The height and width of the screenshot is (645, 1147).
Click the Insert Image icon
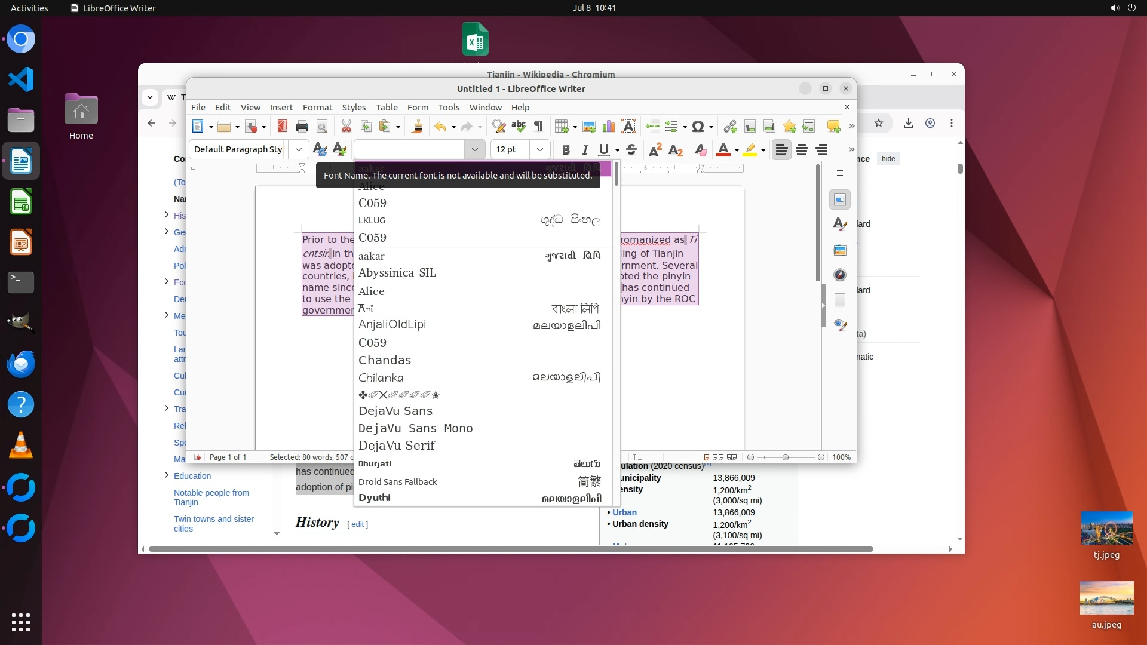589,126
